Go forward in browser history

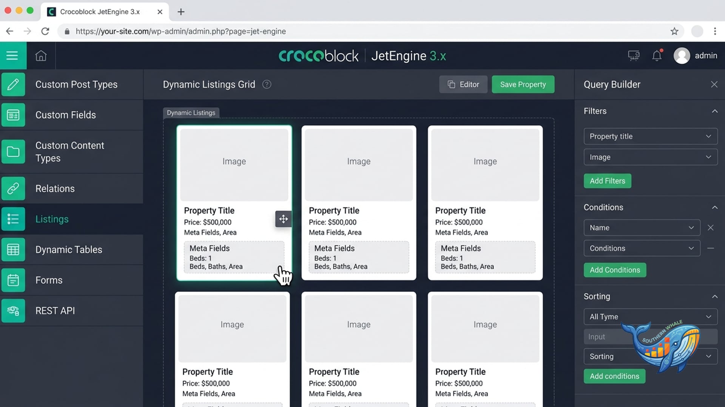(x=27, y=31)
